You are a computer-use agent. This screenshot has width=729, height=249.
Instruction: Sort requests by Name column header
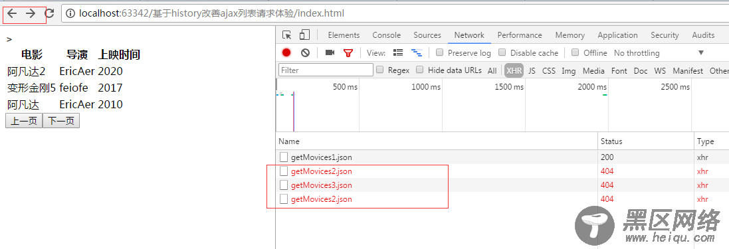coord(437,141)
